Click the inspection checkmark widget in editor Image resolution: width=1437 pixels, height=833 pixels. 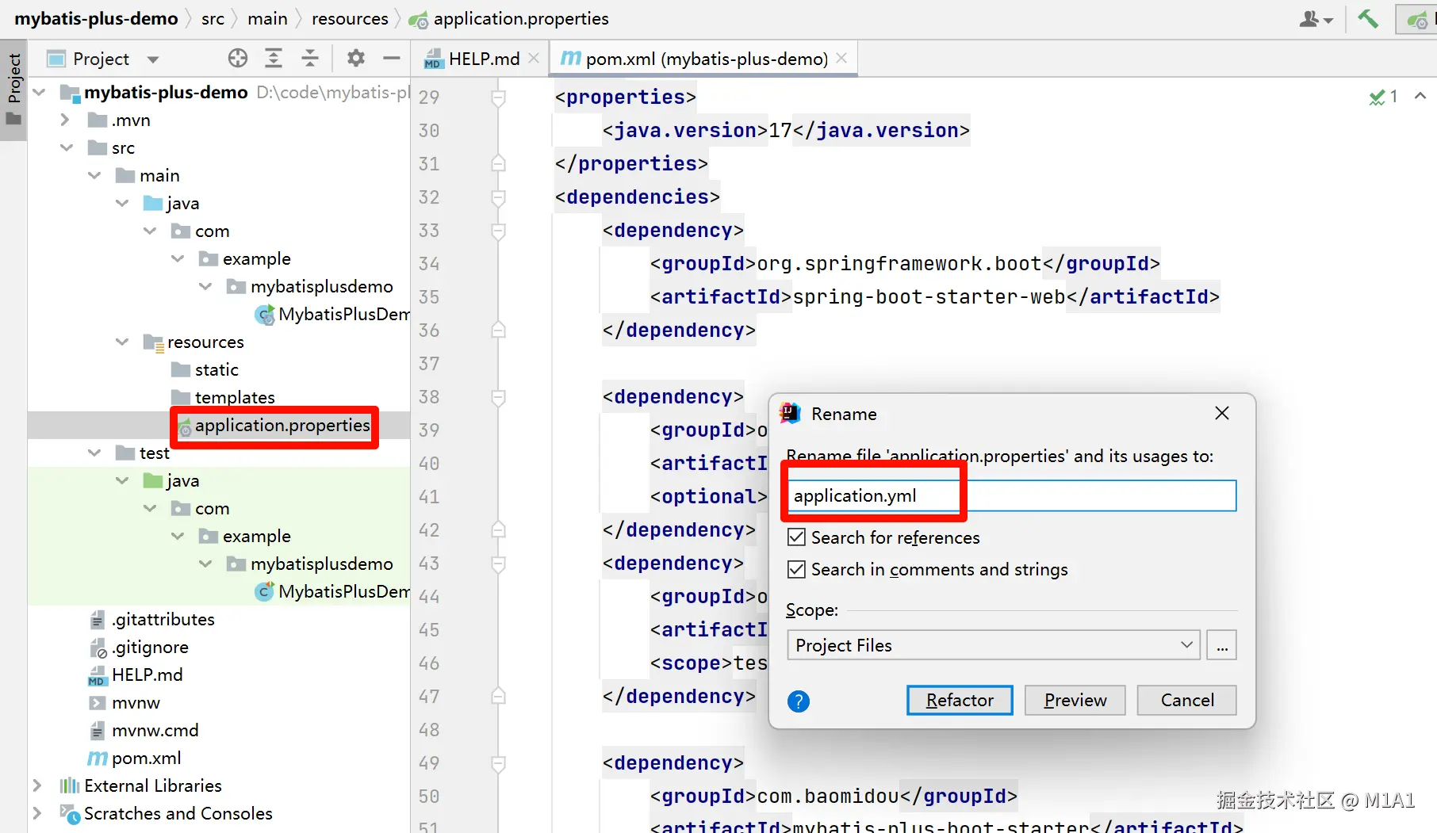point(1383,97)
